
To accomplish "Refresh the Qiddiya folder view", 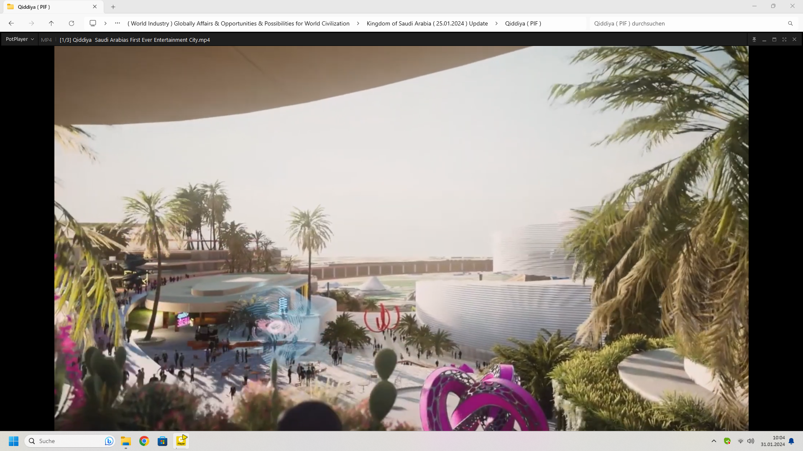I will tap(72, 23).
